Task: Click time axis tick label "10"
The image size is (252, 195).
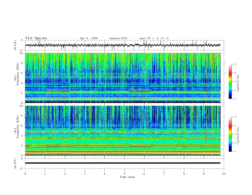Action: click(x=224, y=174)
